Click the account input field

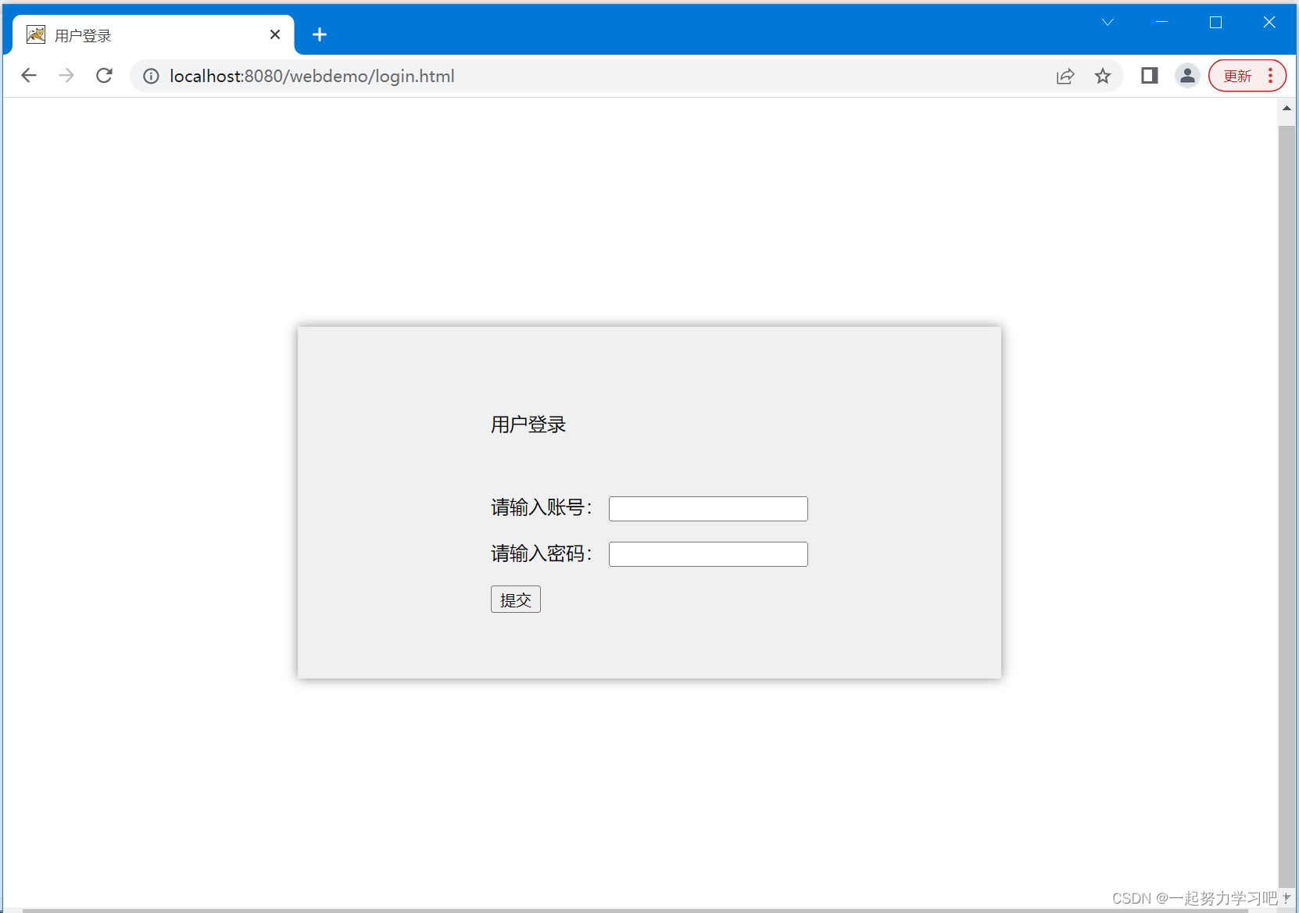(708, 509)
